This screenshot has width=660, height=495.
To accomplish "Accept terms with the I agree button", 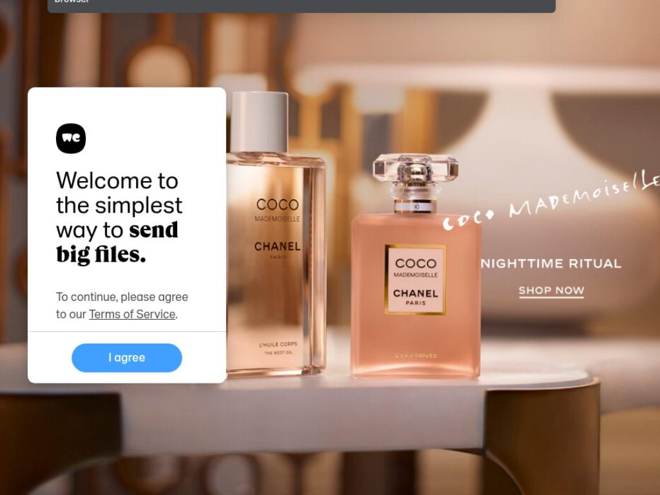I will tap(127, 358).
